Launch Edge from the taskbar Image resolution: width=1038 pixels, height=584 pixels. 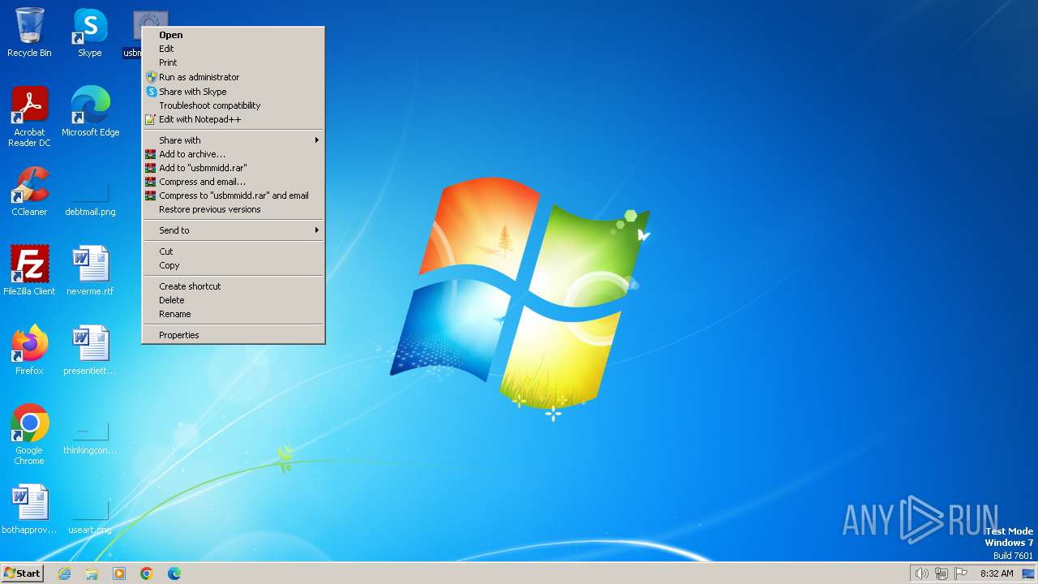coord(174,573)
